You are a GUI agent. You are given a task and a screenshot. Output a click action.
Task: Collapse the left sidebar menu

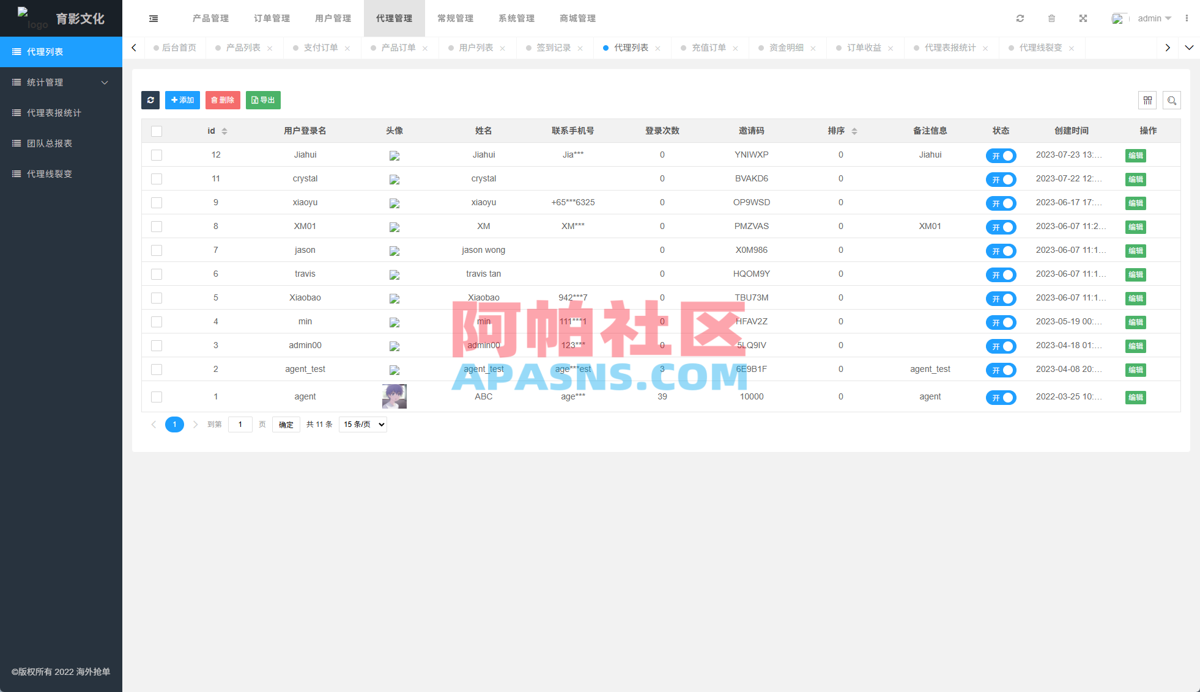click(153, 18)
